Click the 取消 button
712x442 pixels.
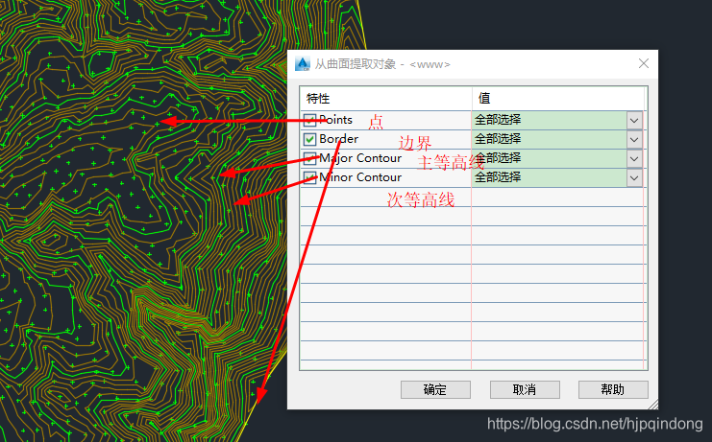point(525,389)
